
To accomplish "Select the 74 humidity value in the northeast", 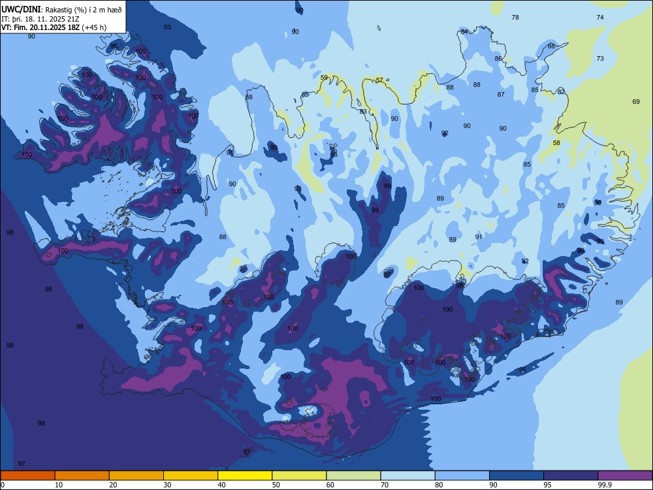I will [600, 18].
